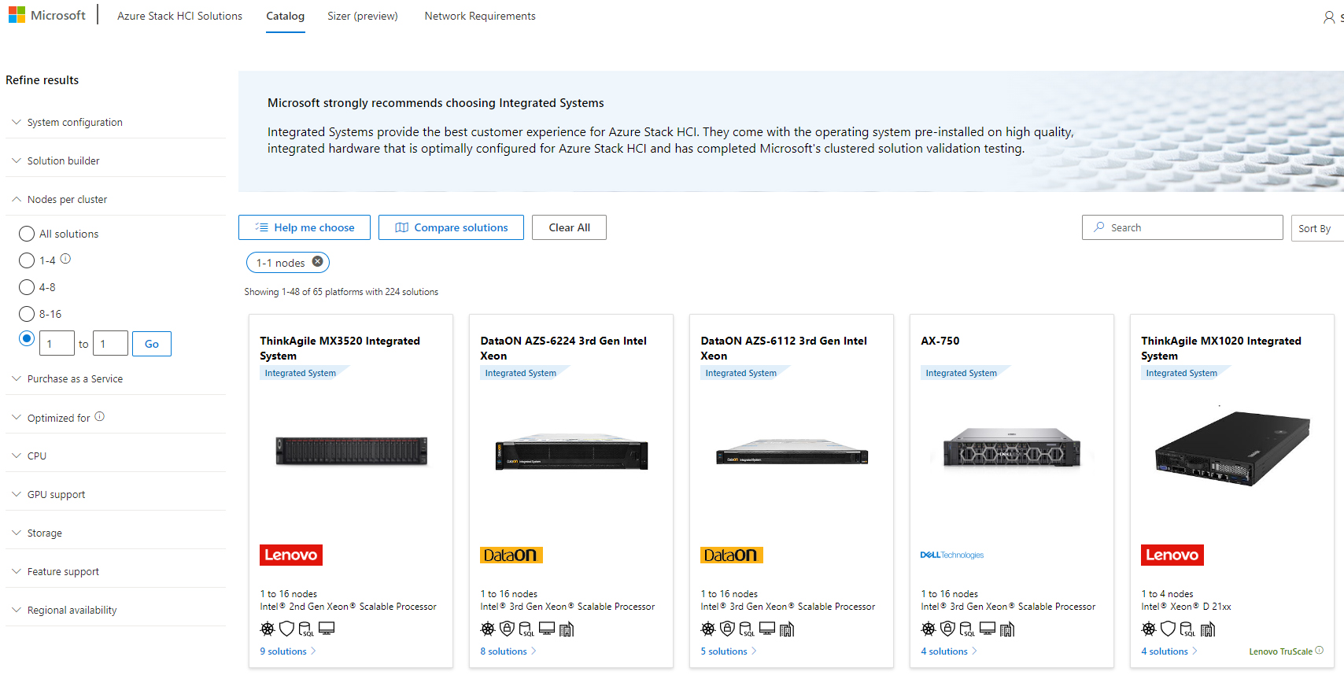Expand the GPU support filter
Screen dimensions: 1344x679
coord(116,494)
